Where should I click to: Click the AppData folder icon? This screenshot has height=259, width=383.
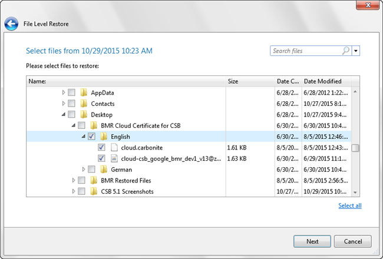[x=84, y=93]
